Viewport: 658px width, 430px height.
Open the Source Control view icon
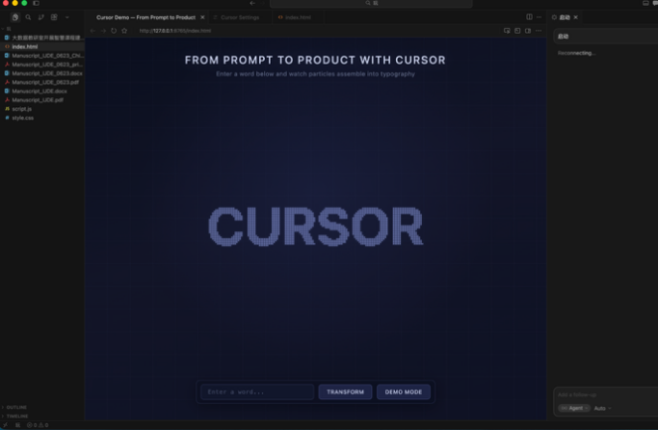coord(41,17)
